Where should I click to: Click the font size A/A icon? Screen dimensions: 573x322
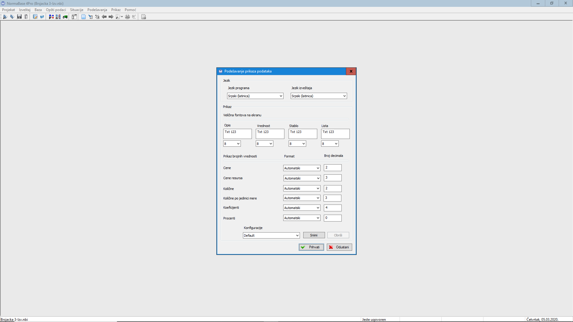click(x=97, y=17)
